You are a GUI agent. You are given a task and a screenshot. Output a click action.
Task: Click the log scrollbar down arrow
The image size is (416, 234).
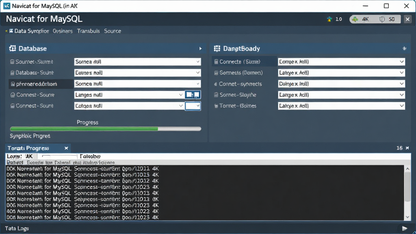(x=407, y=217)
